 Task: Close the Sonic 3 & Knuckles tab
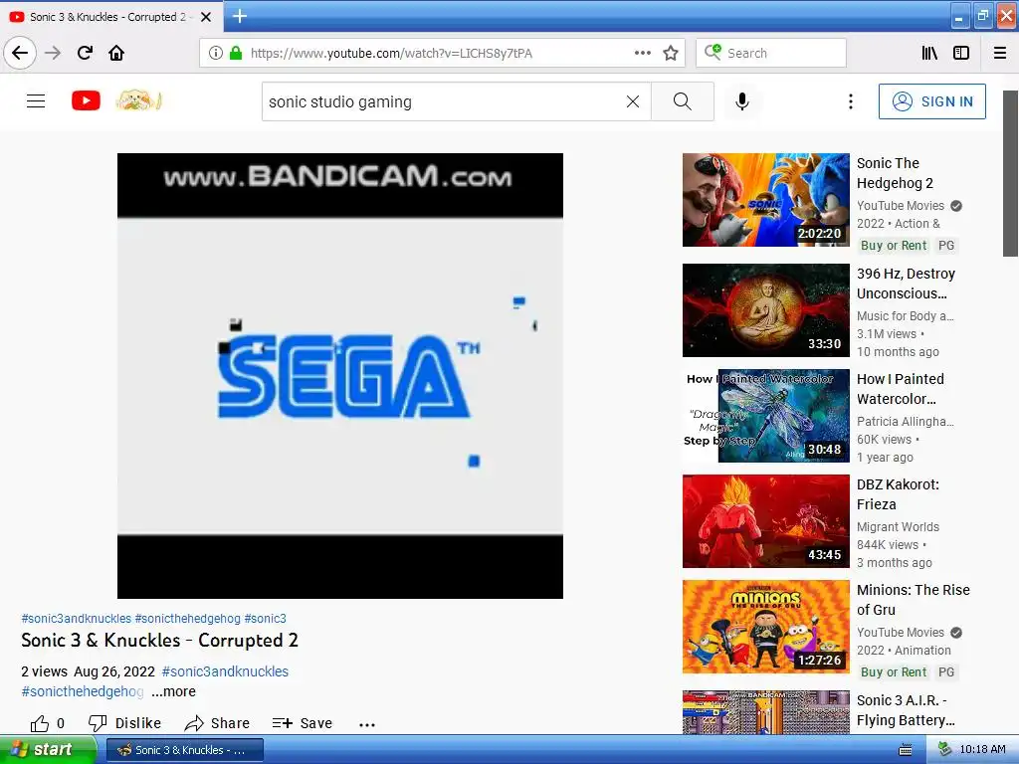click(206, 17)
